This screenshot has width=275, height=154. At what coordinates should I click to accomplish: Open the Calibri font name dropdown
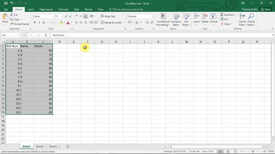(x=53, y=16)
